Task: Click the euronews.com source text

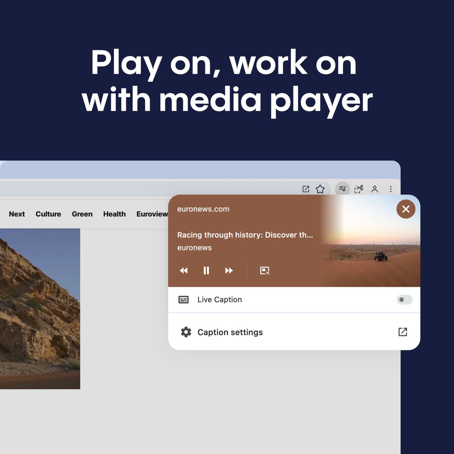Action: click(203, 209)
